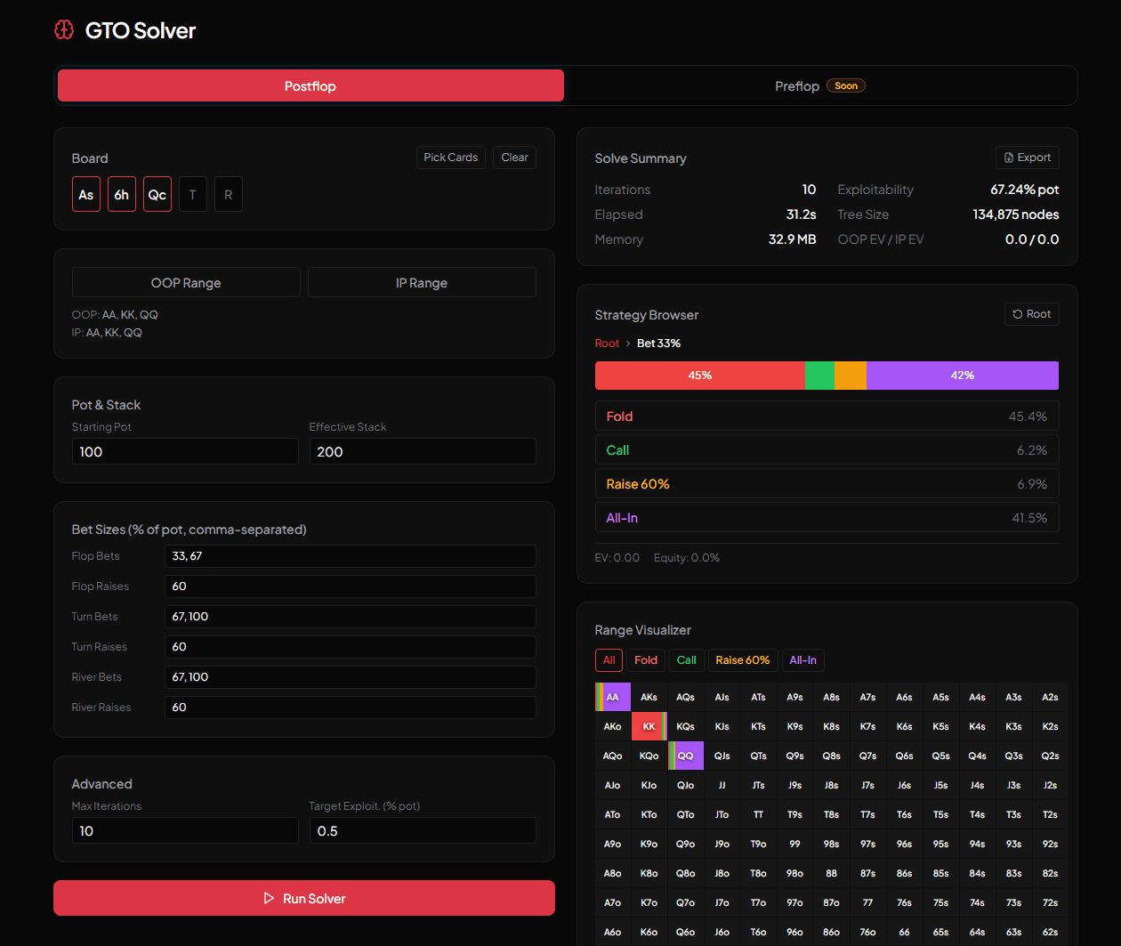The height and width of the screenshot is (946, 1121).
Task: Select the As board card
Action: [86, 193]
